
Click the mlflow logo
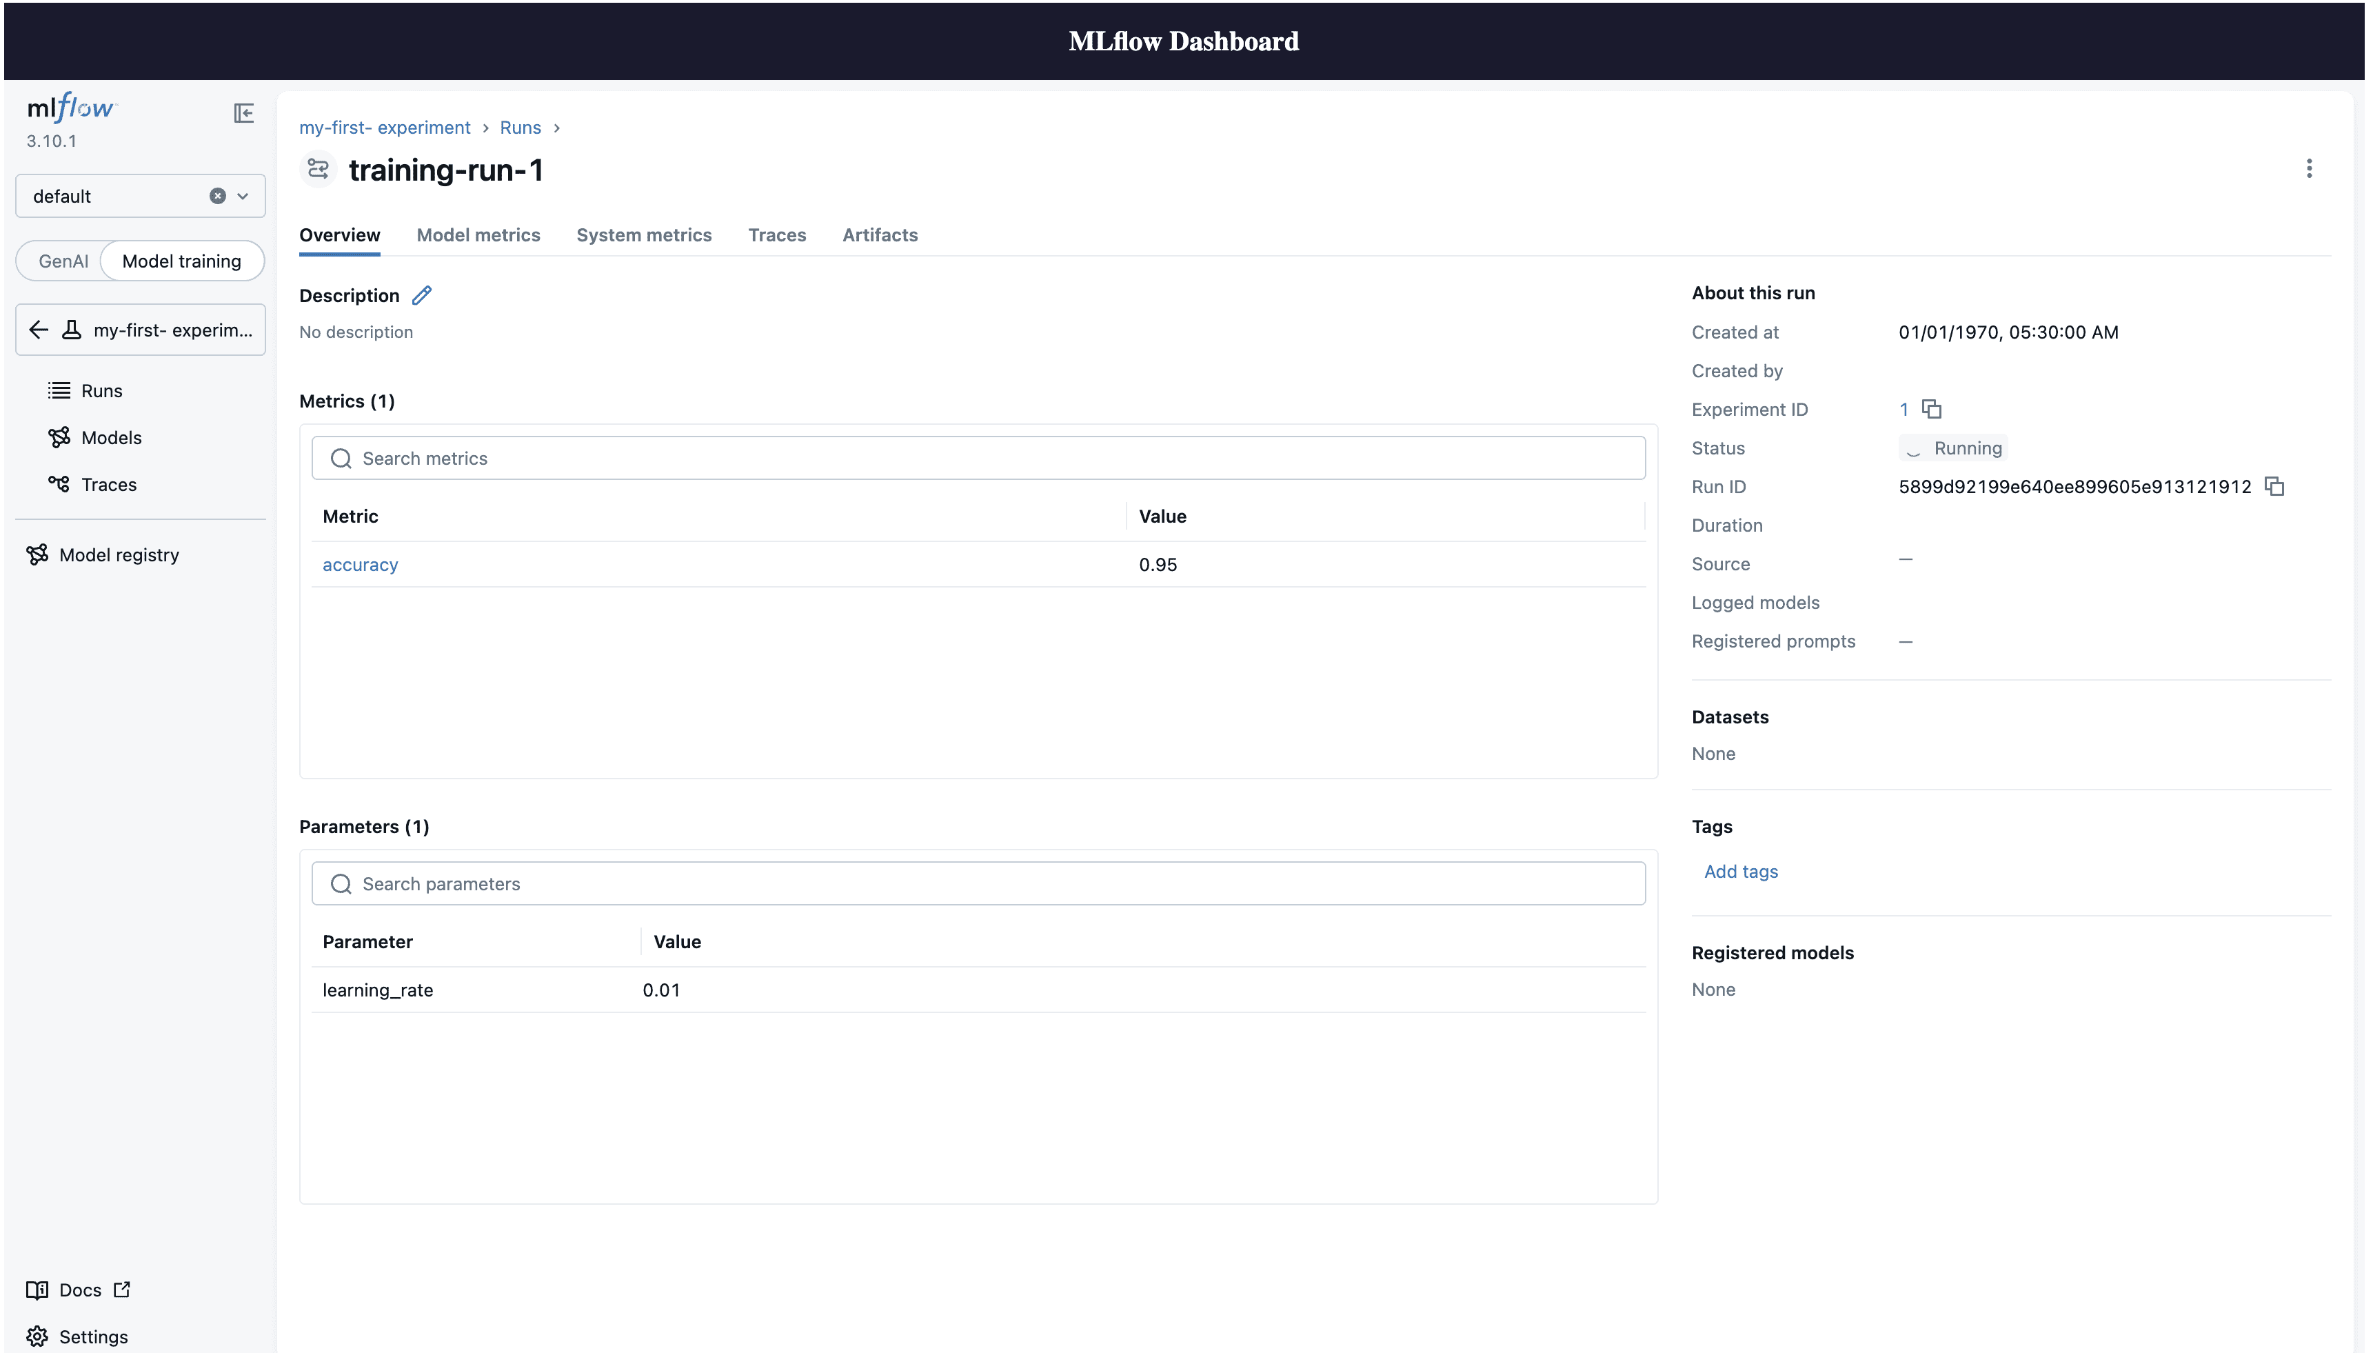tap(72, 107)
